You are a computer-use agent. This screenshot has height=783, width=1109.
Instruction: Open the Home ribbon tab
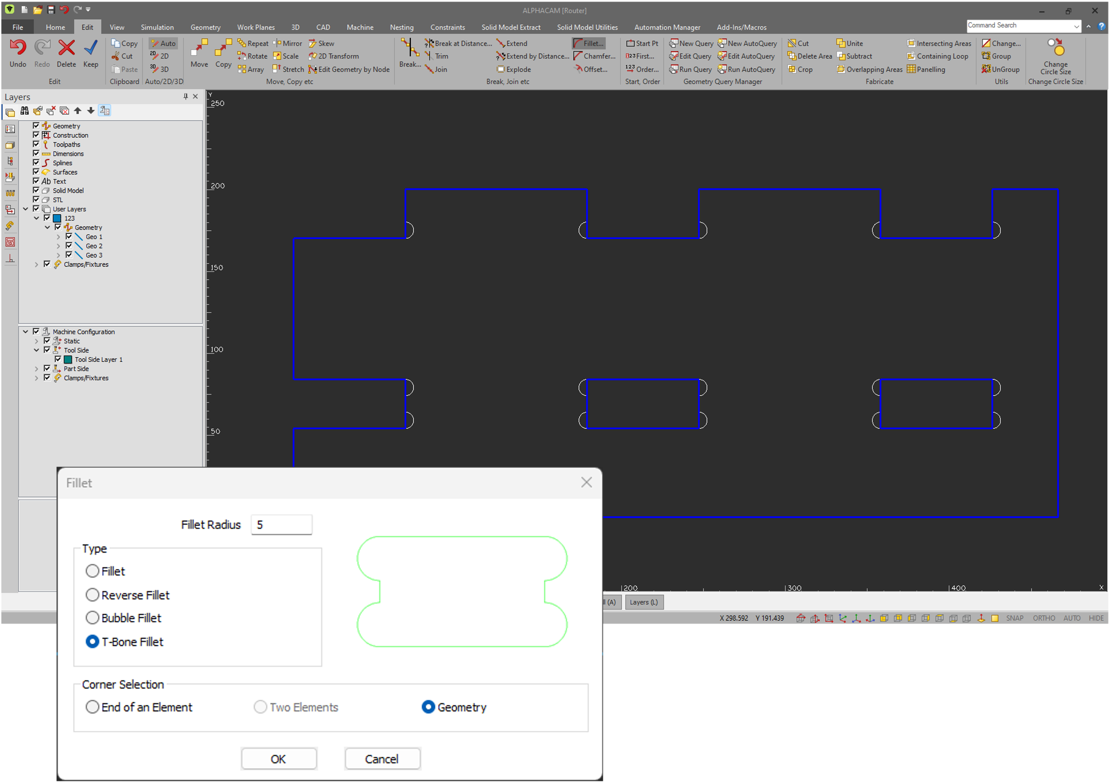(x=55, y=27)
